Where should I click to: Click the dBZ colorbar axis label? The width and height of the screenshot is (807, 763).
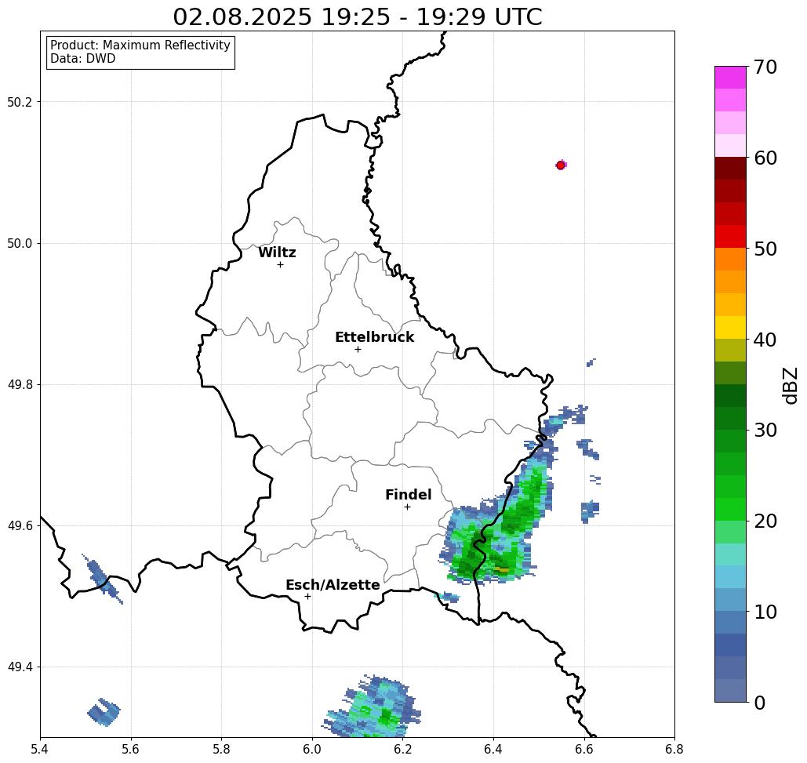point(790,385)
